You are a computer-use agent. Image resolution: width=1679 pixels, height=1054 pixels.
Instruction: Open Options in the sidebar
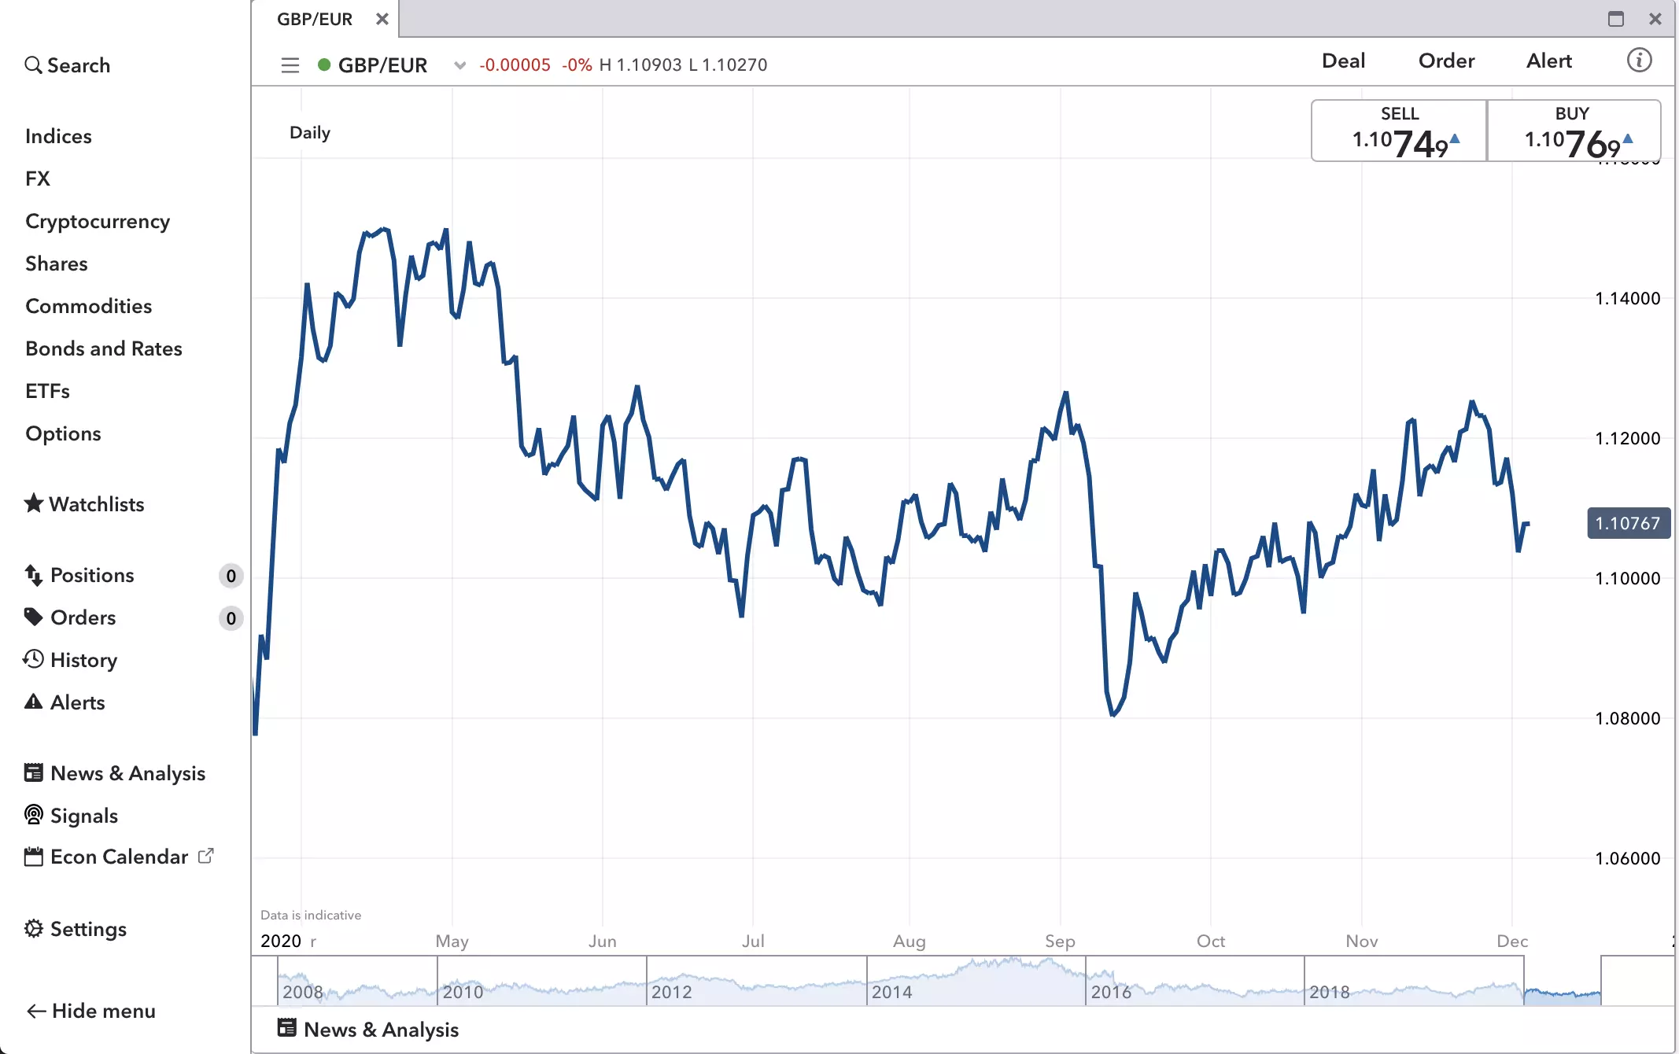pos(63,434)
